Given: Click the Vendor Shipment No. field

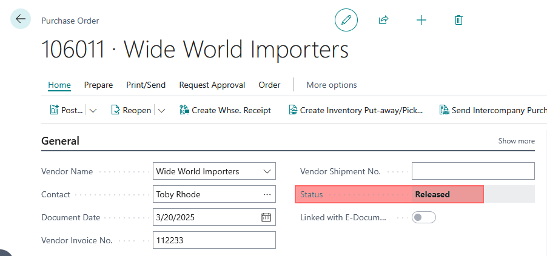Looking at the screenshot, I should [473, 171].
